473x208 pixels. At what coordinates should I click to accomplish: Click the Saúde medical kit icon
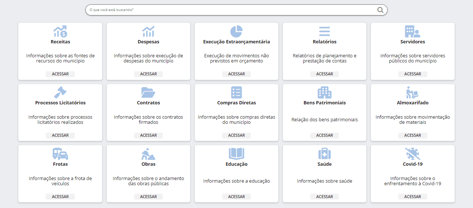pos(324,154)
